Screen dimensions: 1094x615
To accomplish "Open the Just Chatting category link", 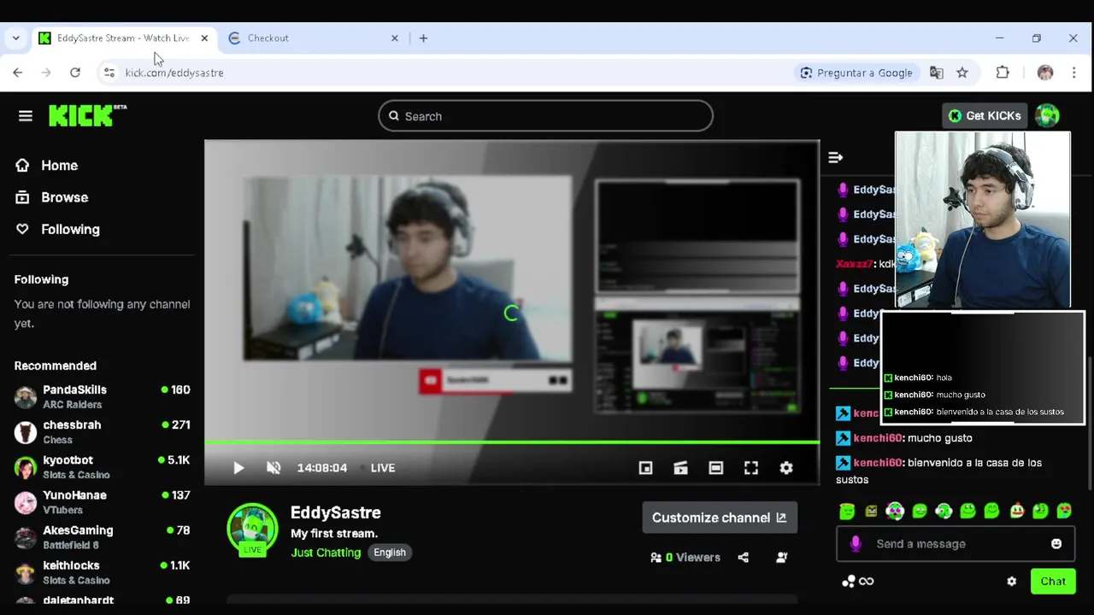I will coord(326,553).
